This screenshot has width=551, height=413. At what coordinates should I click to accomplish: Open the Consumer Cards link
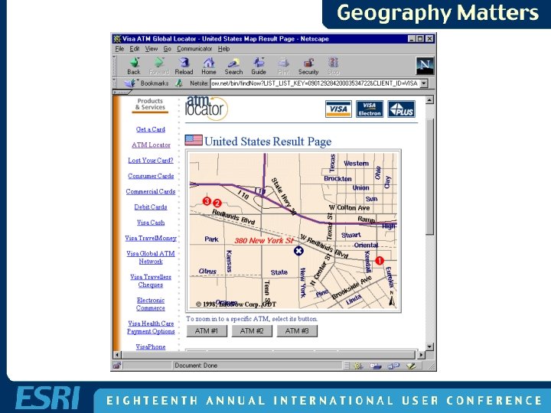point(151,176)
